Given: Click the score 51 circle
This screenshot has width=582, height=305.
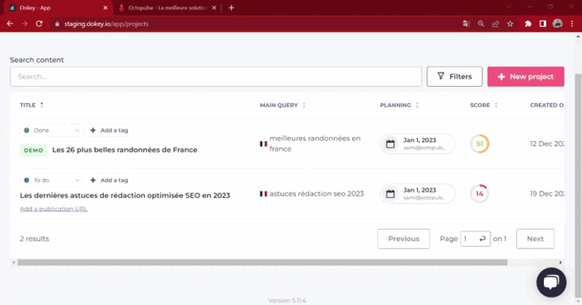Looking at the screenshot, I should pyautogui.click(x=480, y=144).
